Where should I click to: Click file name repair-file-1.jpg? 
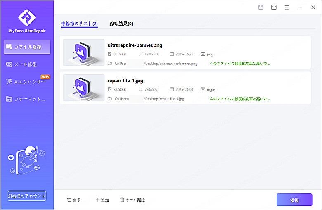point(125,81)
